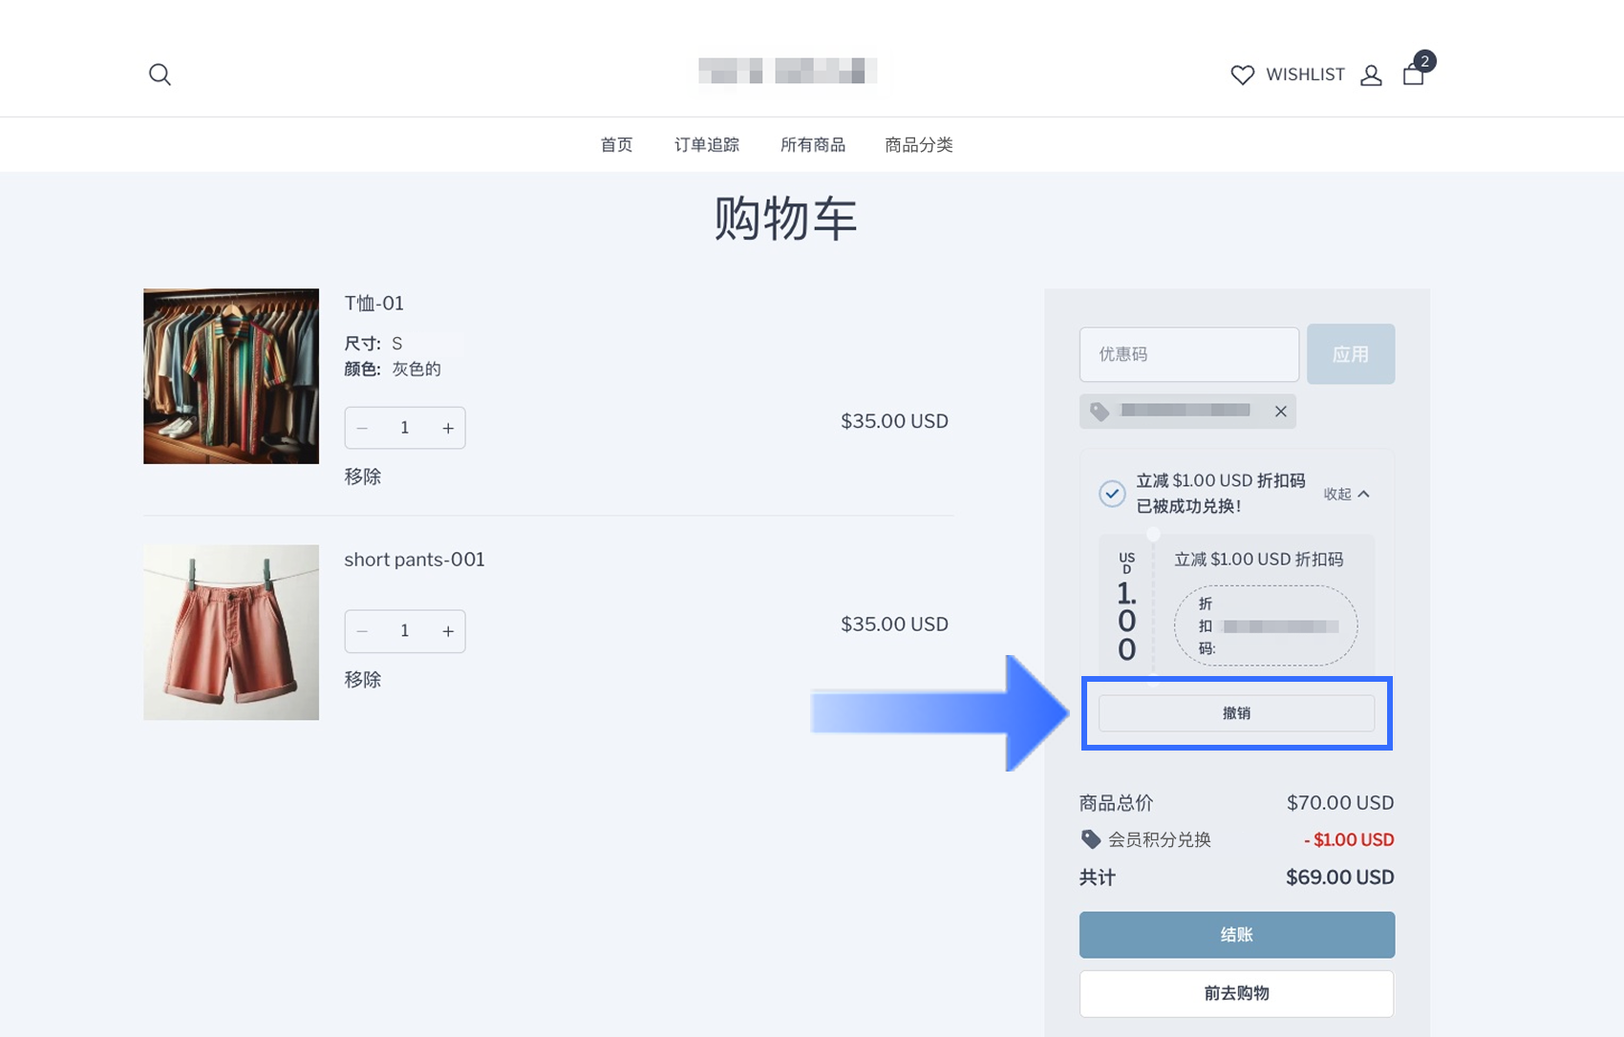This screenshot has height=1037, width=1624.
Task: Open the short pants-001 title
Action: (x=415, y=560)
